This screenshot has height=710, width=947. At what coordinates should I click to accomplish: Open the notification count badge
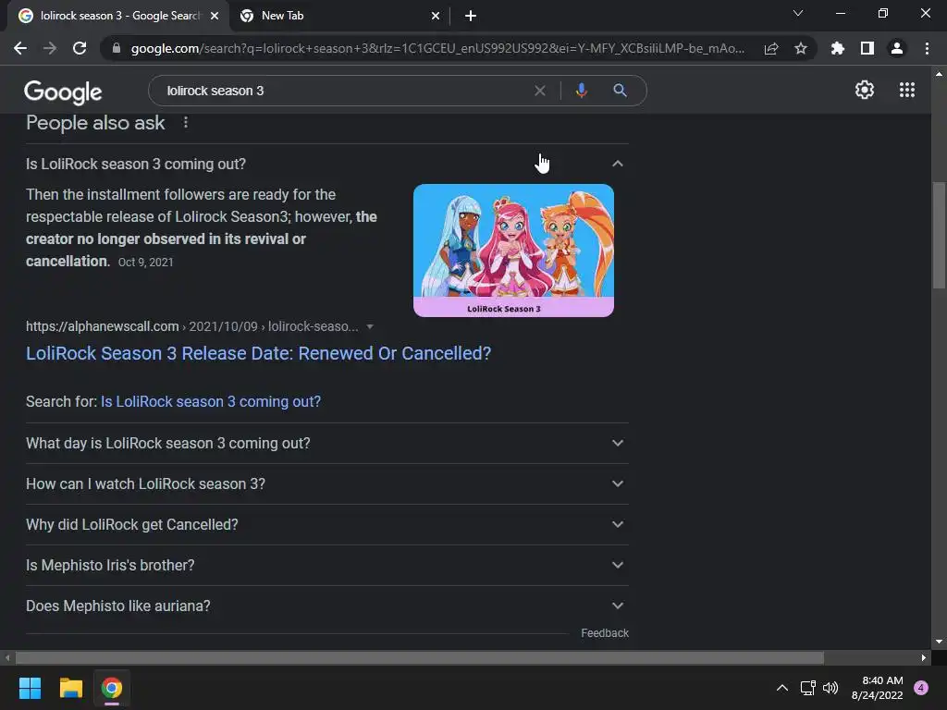point(921,688)
